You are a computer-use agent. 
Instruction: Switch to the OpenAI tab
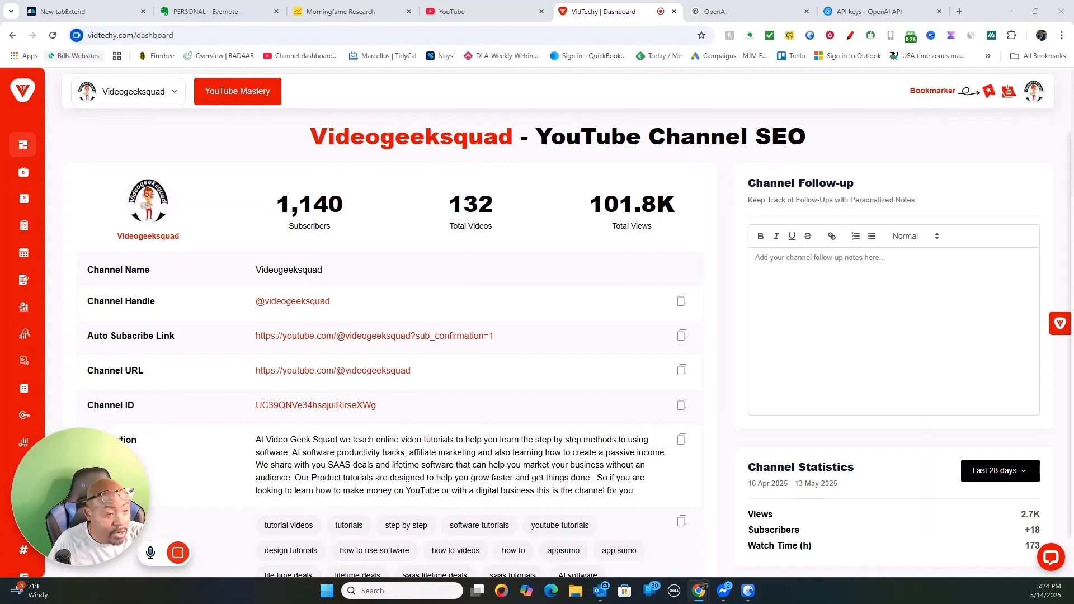(750, 11)
